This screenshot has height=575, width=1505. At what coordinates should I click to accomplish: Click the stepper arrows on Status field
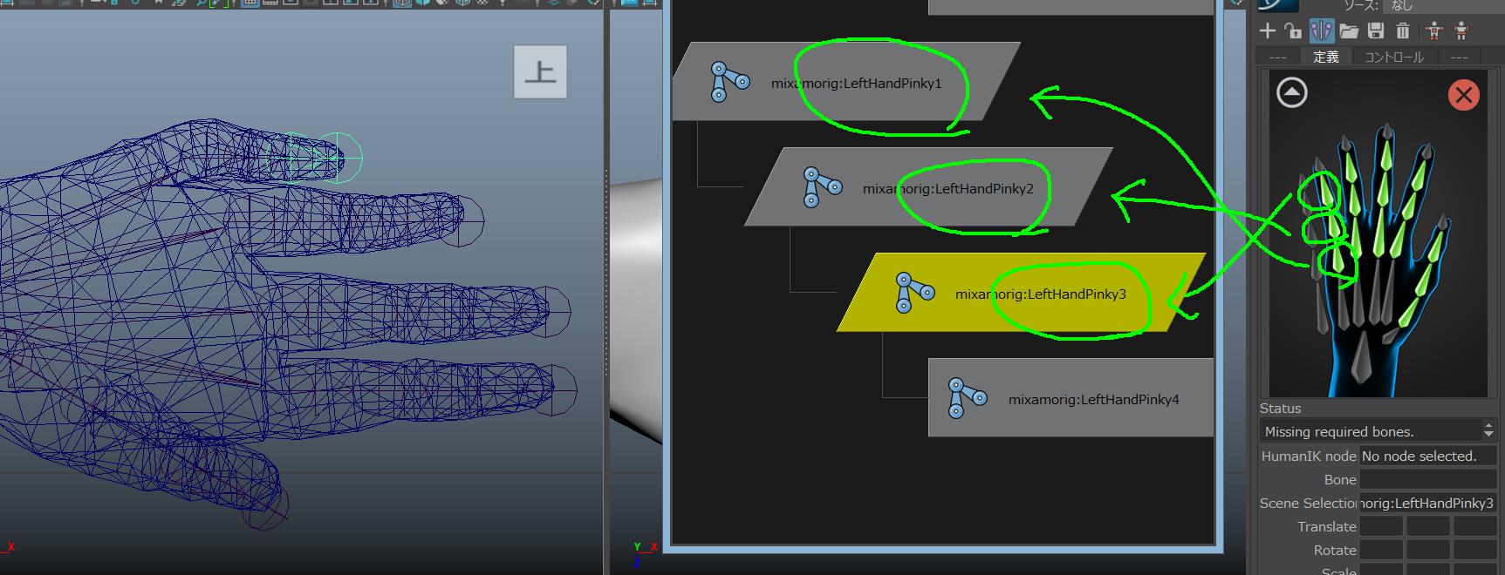point(1488,431)
